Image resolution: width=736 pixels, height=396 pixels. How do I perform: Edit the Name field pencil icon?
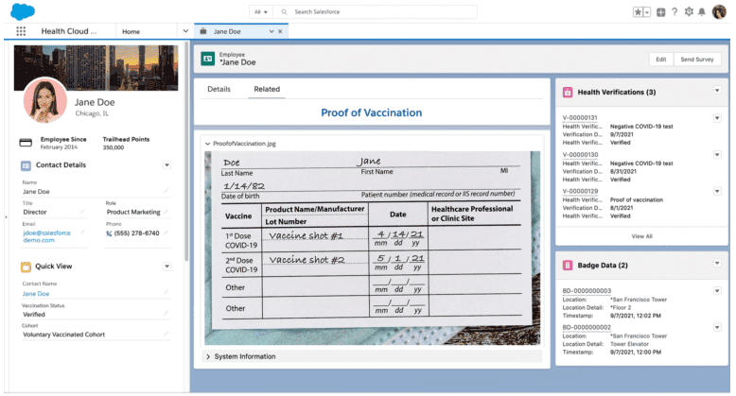pos(166,191)
